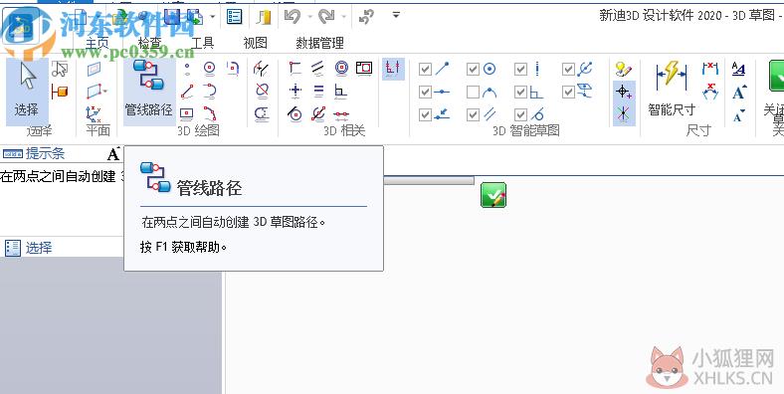
Task: Click the coordinate system icon
Action: coord(94,114)
